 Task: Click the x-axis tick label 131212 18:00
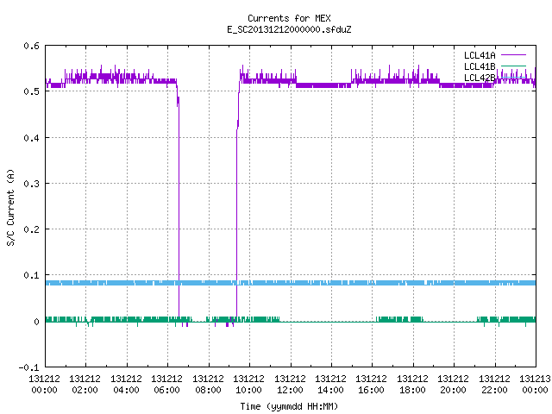coord(412,385)
